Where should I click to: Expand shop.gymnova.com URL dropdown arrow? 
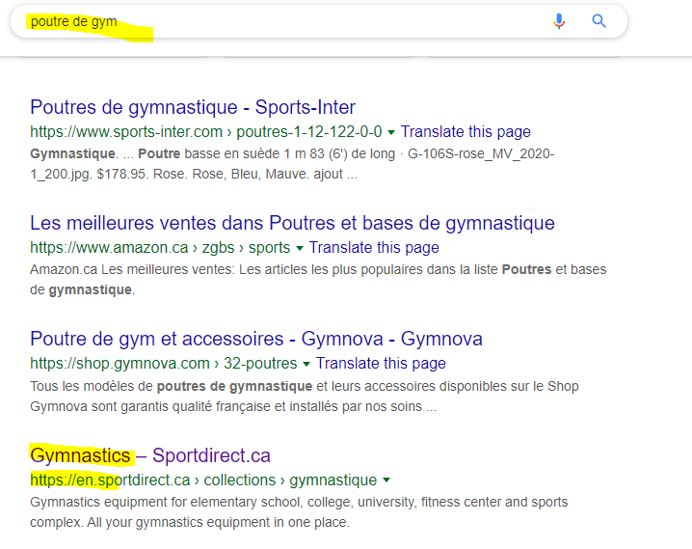306,364
